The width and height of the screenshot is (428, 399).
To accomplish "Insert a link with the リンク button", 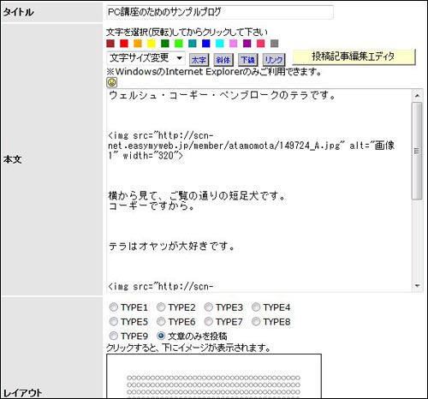I will pos(273,60).
